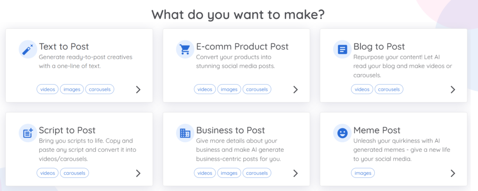The width and height of the screenshot is (478, 191).
Task: Select the carousels tag under Blog to Post
Action: point(389,89)
